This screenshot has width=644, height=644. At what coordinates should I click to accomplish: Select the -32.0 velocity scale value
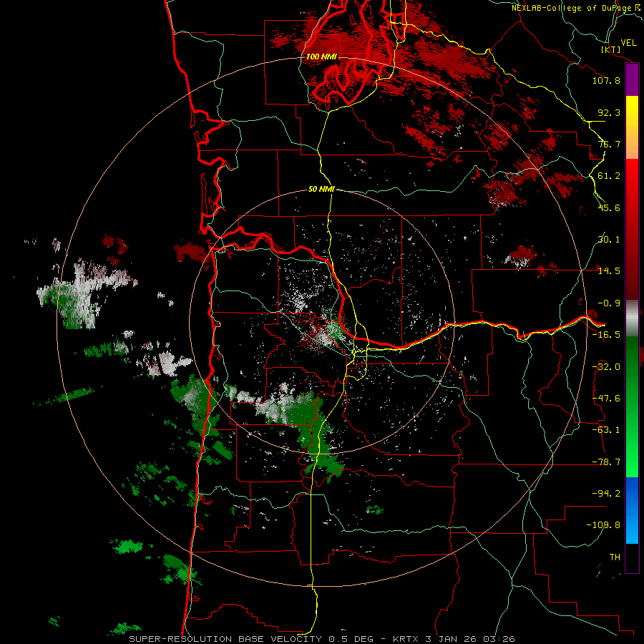point(606,367)
